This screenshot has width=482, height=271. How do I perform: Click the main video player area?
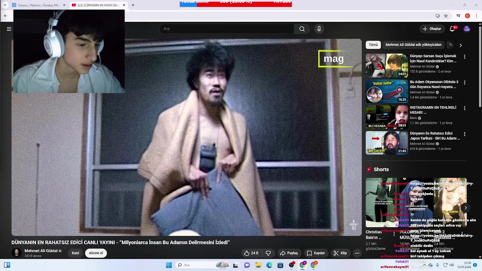(x=186, y=137)
